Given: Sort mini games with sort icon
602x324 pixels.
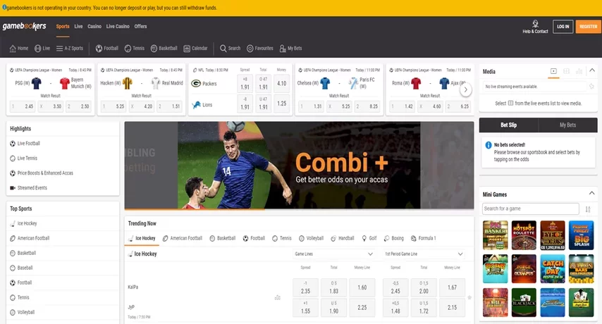Looking at the screenshot, I should 588,209.
